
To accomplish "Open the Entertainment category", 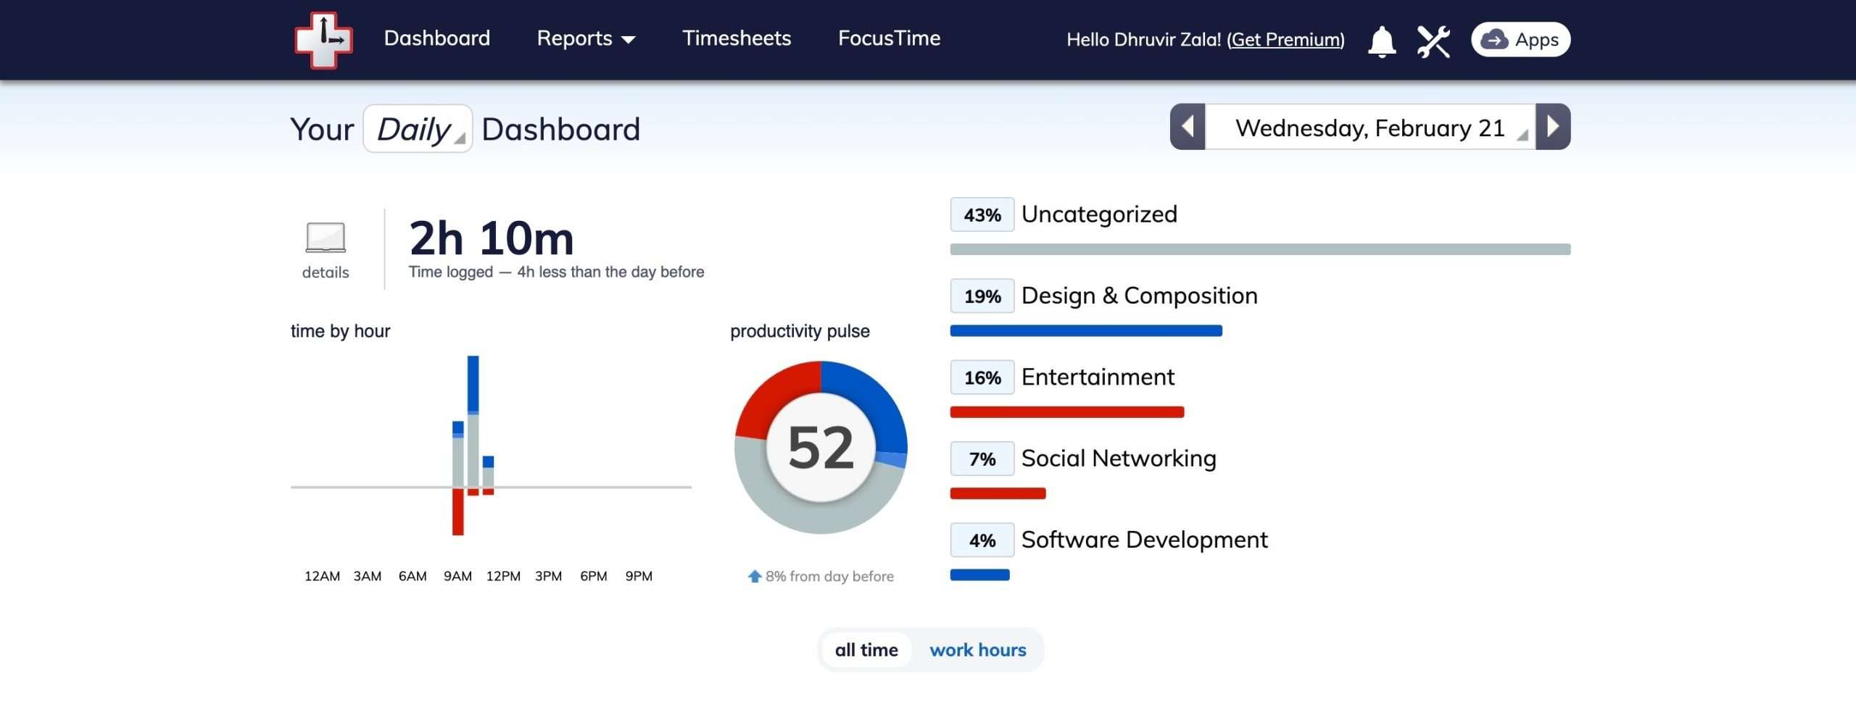I will (x=1098, y=377).
